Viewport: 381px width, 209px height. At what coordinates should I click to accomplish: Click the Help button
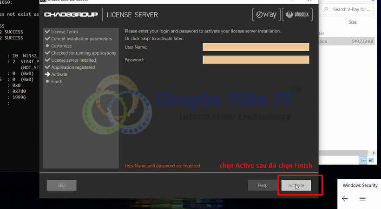tap(263, 185)
